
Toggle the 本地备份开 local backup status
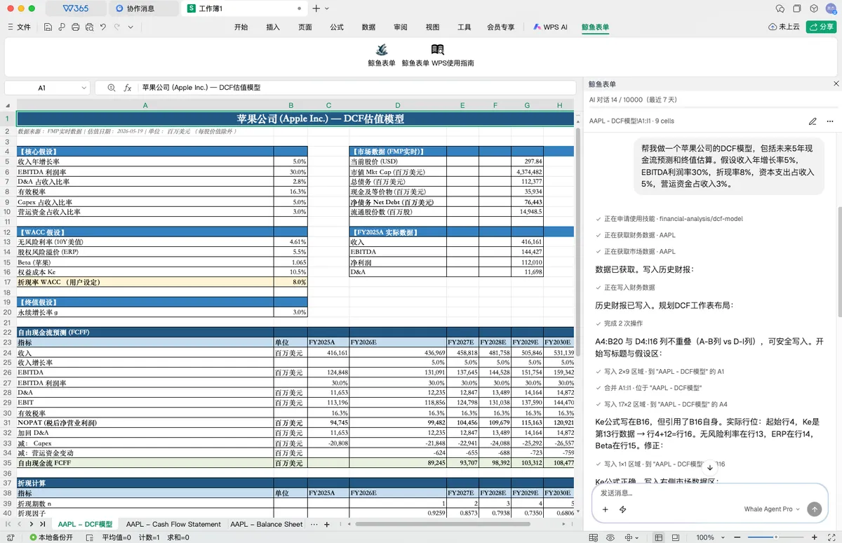51,537
